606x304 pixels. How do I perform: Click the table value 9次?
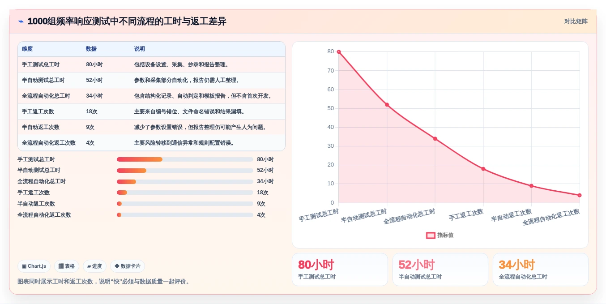click(90, 127)
